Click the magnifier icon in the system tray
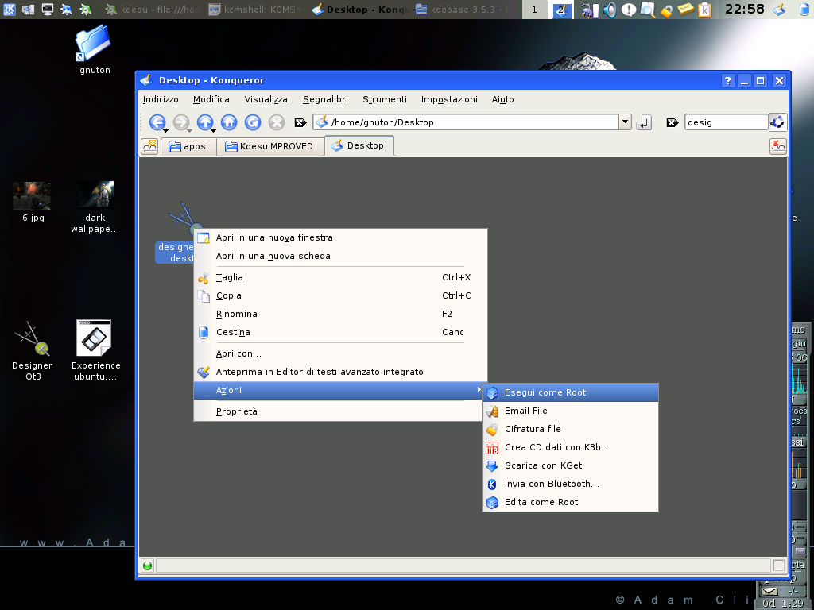Viewport: 814px width, 610px height. coord(647,10)
